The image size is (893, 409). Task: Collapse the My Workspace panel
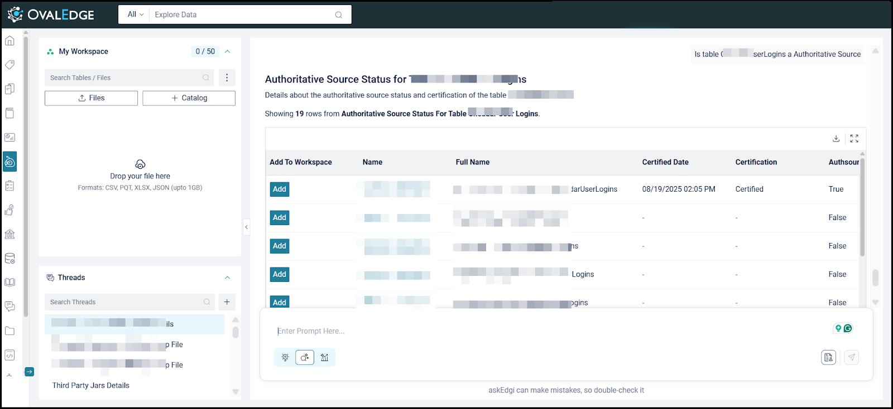pyautogui.click(x=228, y=51)
